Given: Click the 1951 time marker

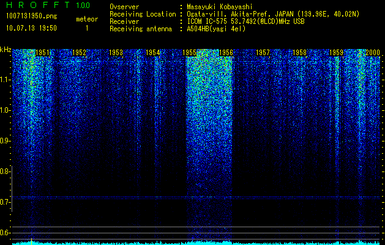Looking at the screenshot, I should pos(42,53).
